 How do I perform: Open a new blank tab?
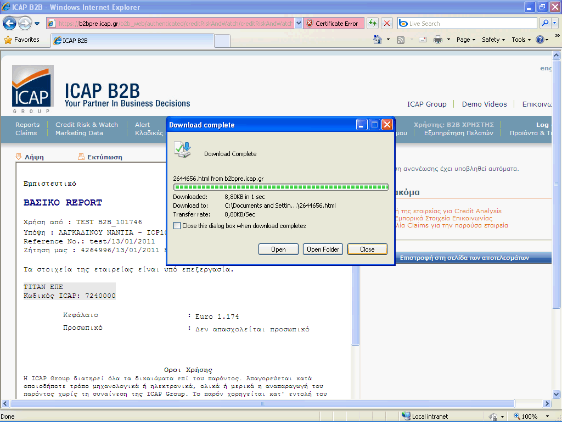point(222,41)
